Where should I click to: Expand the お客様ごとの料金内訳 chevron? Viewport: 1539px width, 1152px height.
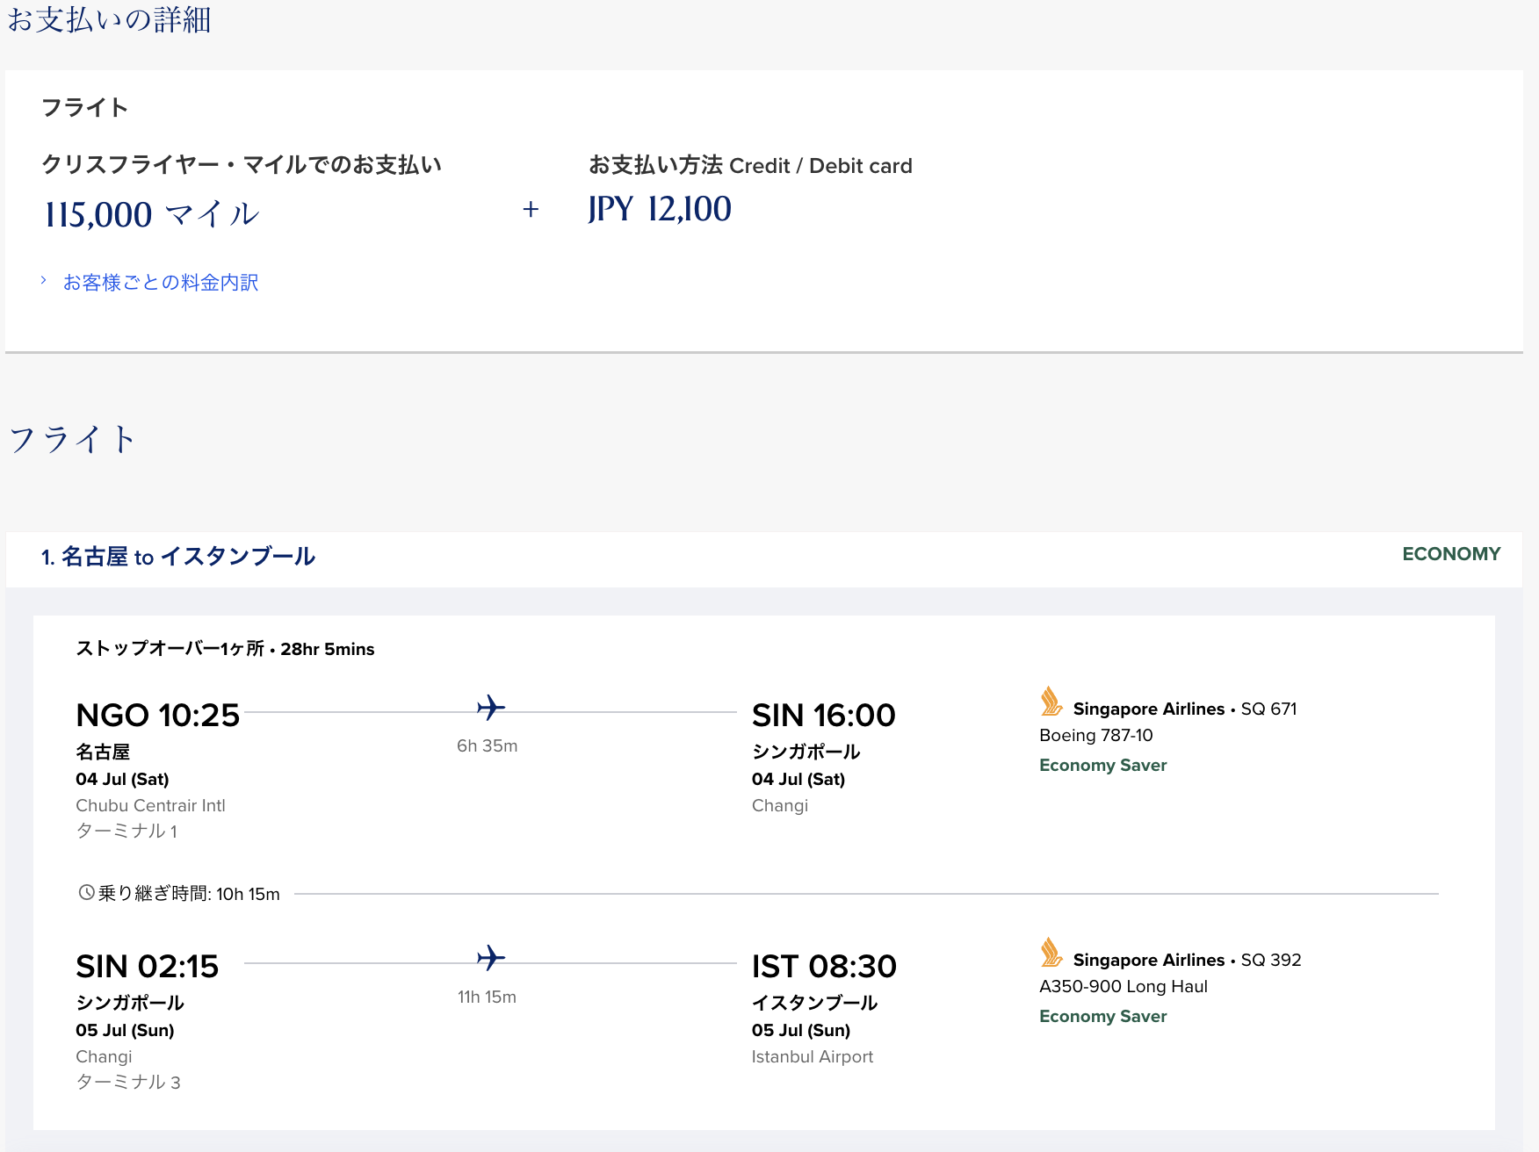click(43, 280)
